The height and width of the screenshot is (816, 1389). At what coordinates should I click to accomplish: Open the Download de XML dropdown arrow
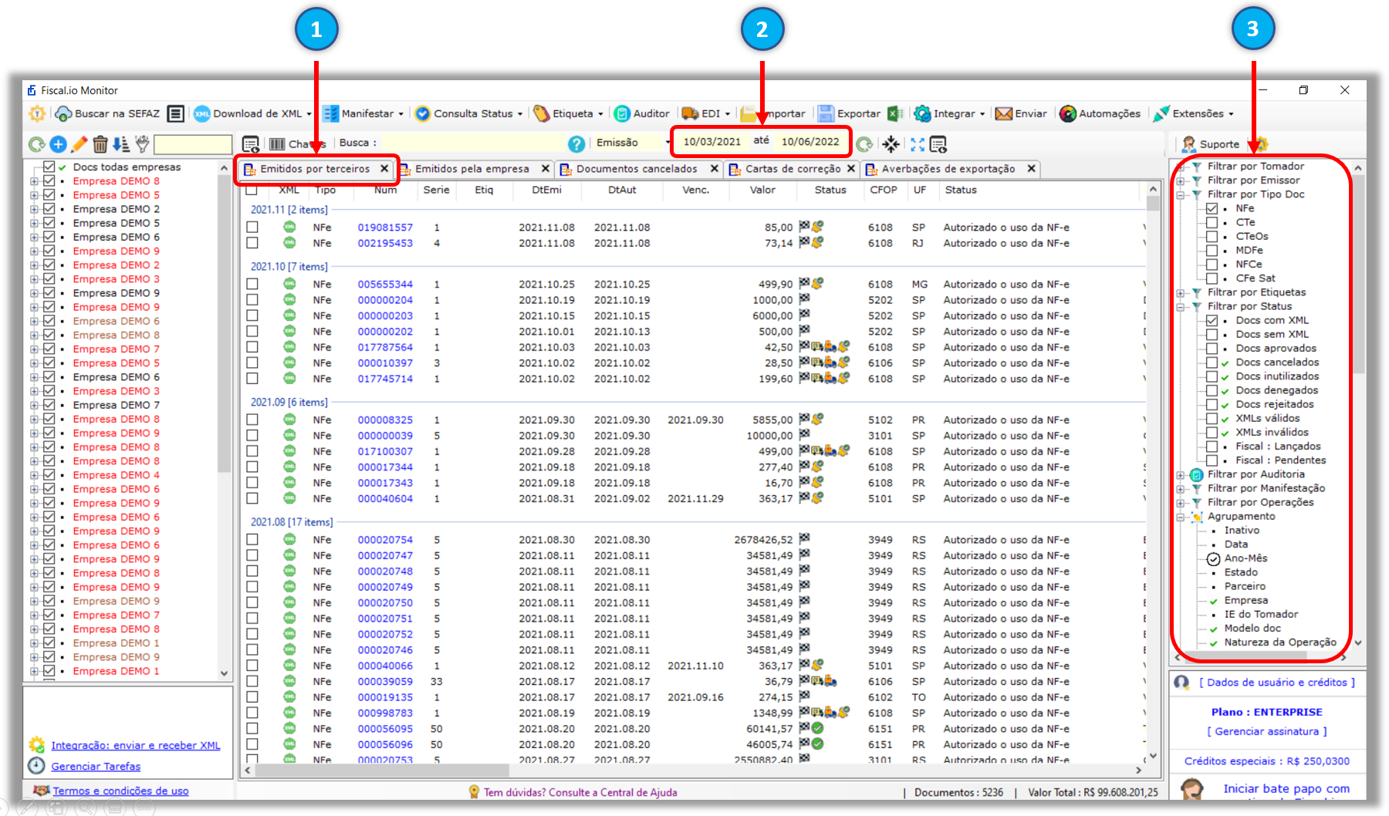[309, 114]
